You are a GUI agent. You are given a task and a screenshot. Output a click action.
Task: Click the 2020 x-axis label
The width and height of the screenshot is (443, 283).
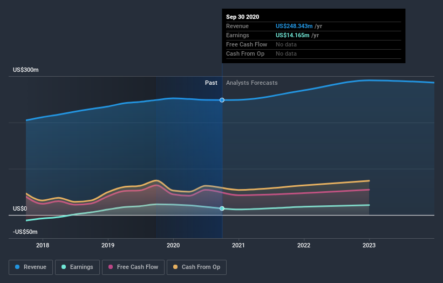173,245
